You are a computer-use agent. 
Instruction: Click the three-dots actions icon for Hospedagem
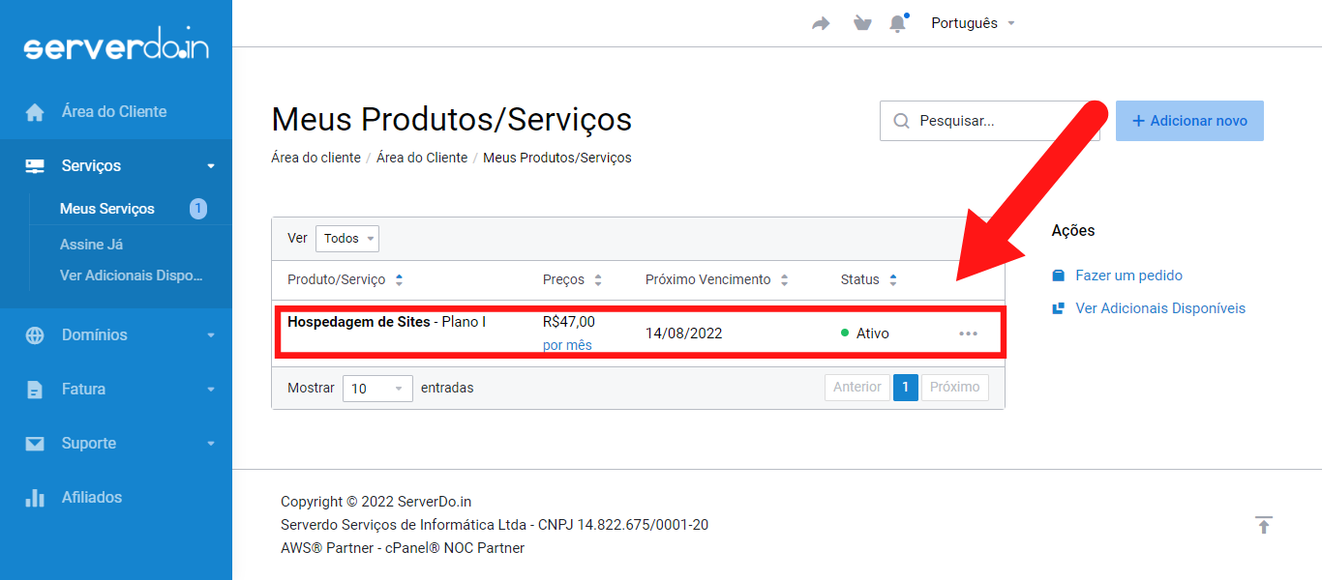(968, 333)
